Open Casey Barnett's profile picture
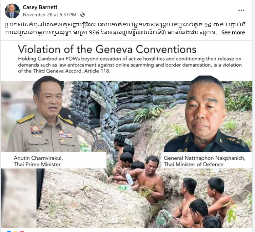 pos(12,11)
